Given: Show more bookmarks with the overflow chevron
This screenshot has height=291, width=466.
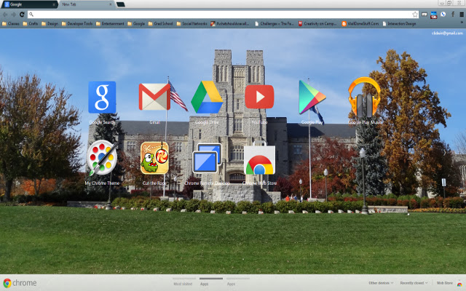Looking at the screenshot, I should click(x=462, y=23).
